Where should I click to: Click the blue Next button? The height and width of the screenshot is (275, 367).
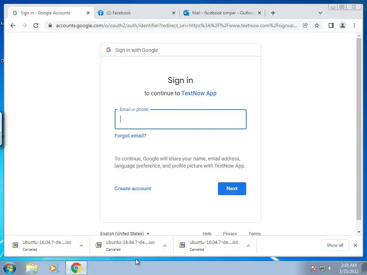(x=232, y=188)
